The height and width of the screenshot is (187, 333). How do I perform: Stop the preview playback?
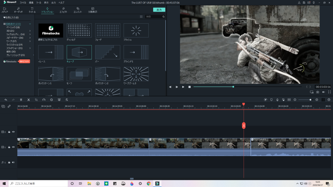pos(190,87)
